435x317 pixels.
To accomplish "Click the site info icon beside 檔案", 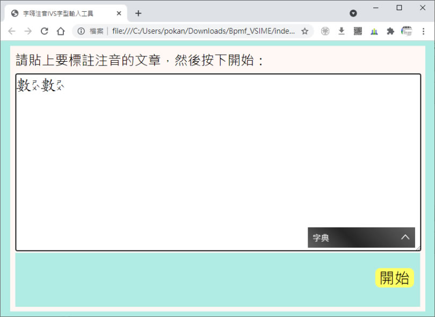I will (x=81, y=31).
